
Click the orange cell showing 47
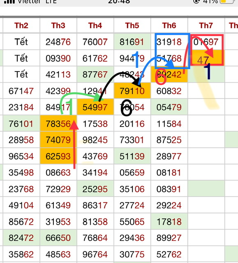pos(208,58)
